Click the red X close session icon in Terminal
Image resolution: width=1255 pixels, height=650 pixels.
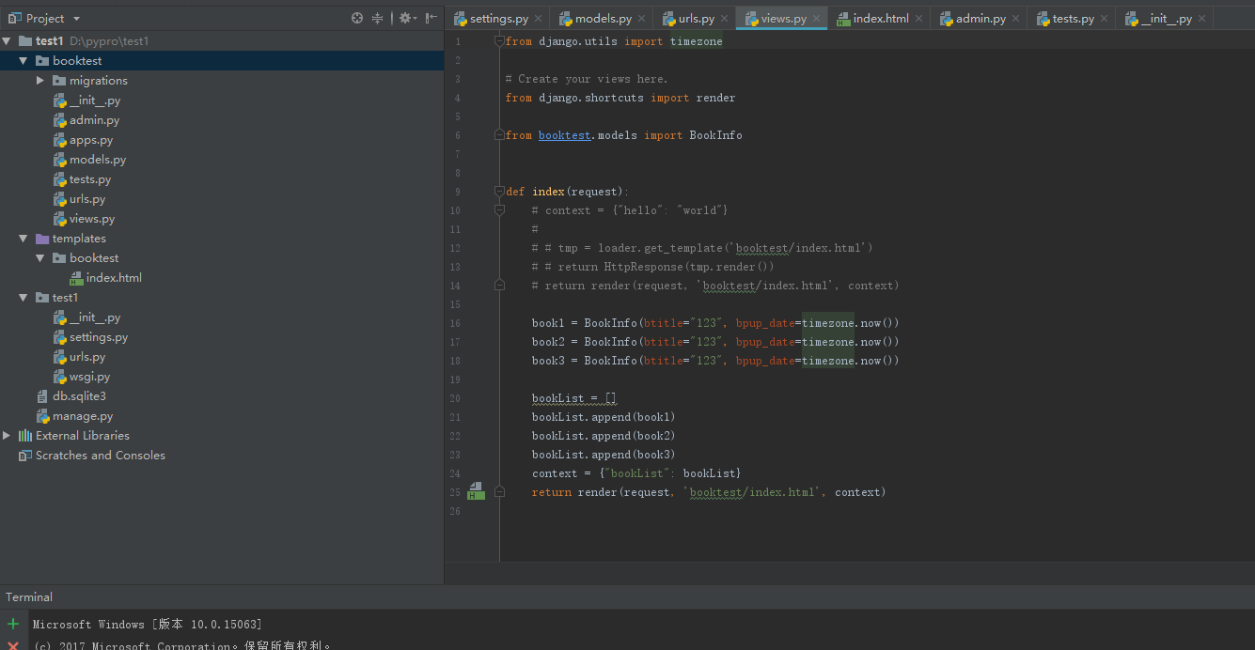click(x=13, y=646)
